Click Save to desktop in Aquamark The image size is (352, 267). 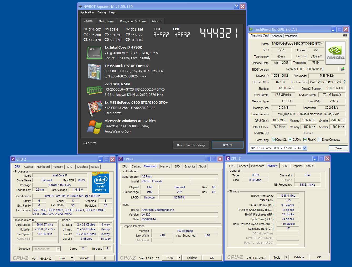click(x=191, y=145)
